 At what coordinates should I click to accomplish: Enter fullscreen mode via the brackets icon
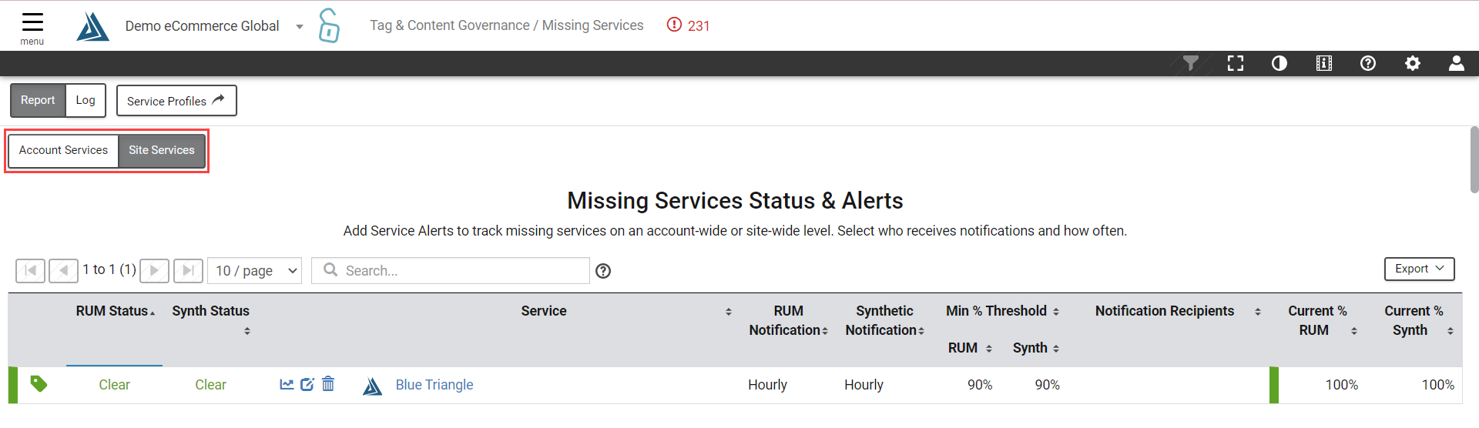(1236, 63)
